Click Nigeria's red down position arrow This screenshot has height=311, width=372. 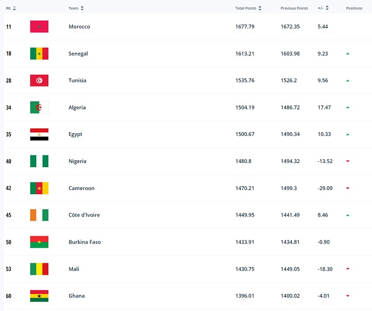click(x=348, y=161)
